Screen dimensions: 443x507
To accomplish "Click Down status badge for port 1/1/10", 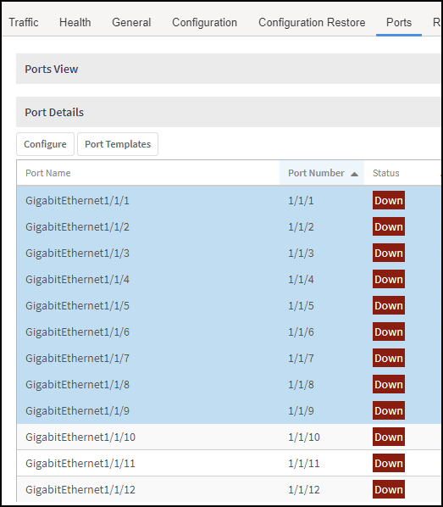I will 389,437.
